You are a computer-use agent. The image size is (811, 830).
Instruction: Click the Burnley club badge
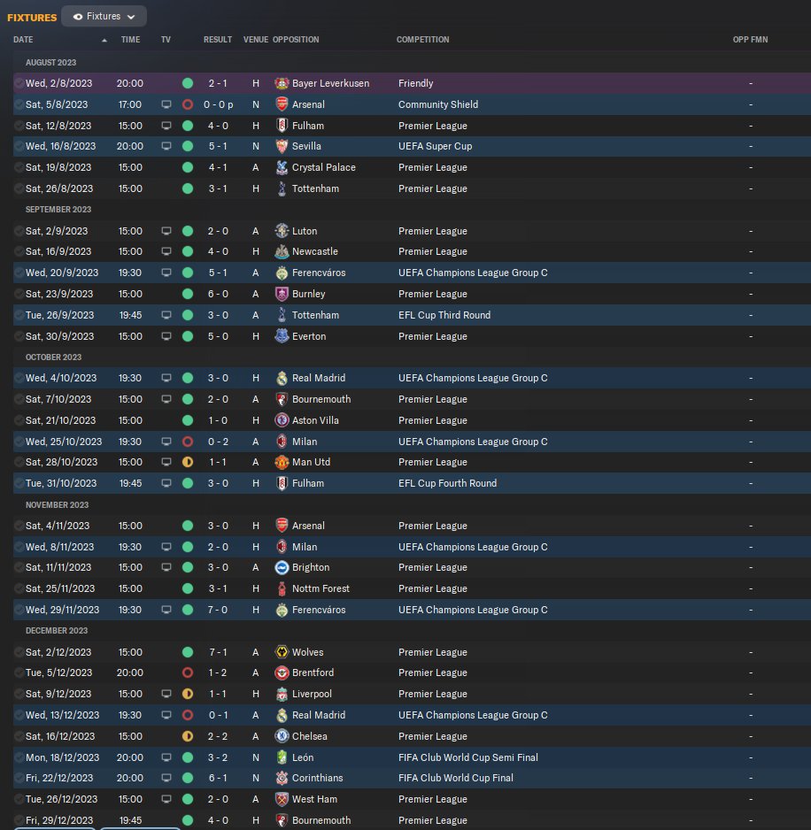click(x=282, y=294)
